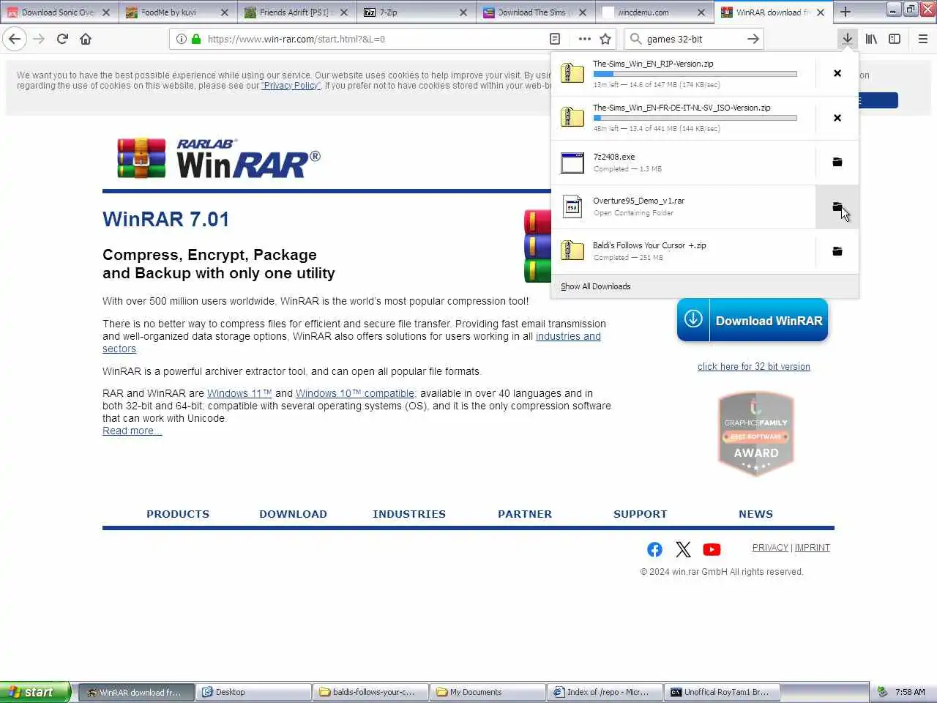The image size is (937, 703).
Task: Reload the current page
Action: click(62, 39)
